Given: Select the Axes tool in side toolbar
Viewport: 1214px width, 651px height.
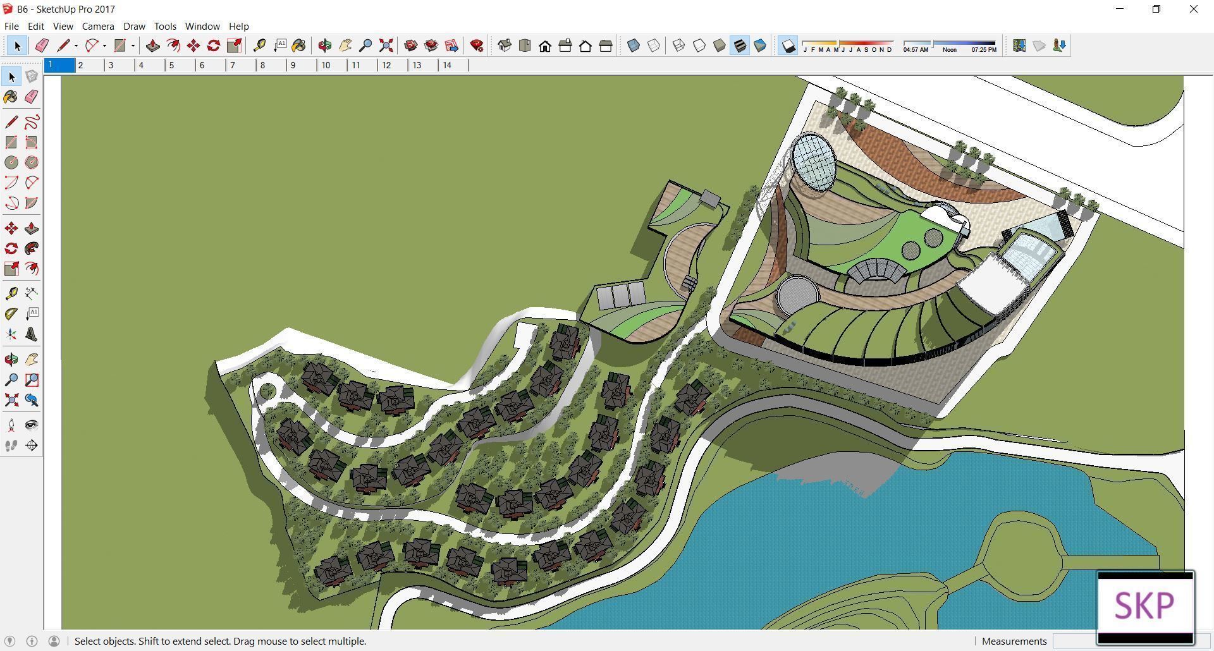Looking at the screenshot, I should tap(11, 334).
